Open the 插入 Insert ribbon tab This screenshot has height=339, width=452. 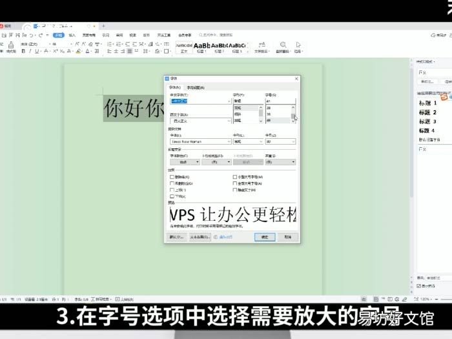72,35
